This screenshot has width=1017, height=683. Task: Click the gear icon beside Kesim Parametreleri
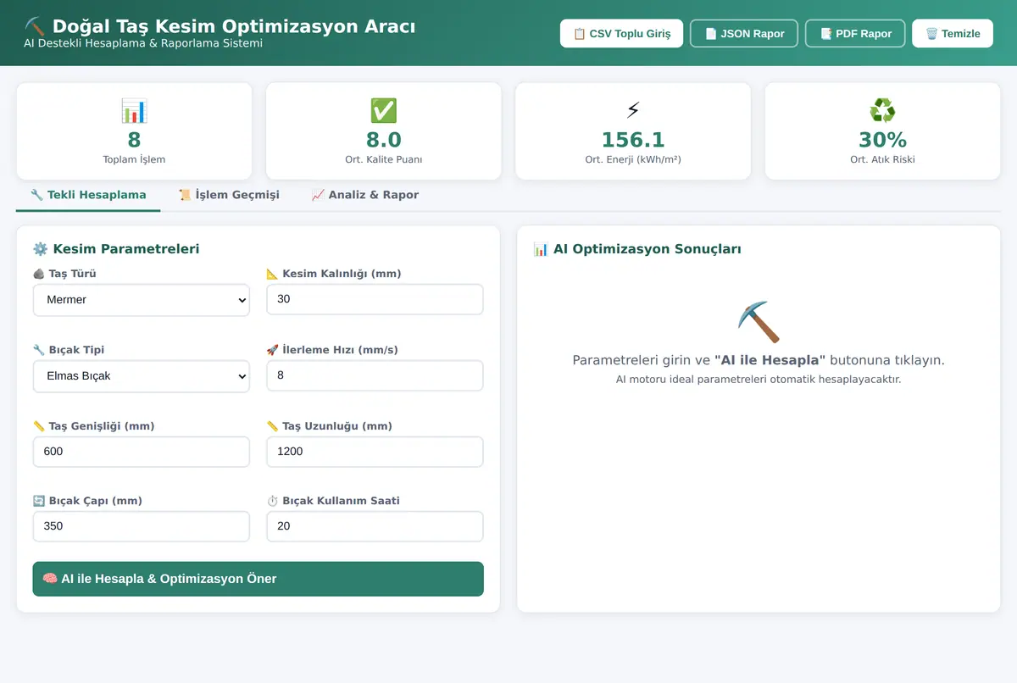pyautogui.click(x=40, y=249)
